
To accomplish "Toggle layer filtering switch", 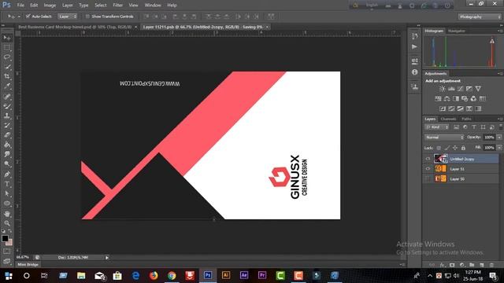I will (x=501, y=127).
